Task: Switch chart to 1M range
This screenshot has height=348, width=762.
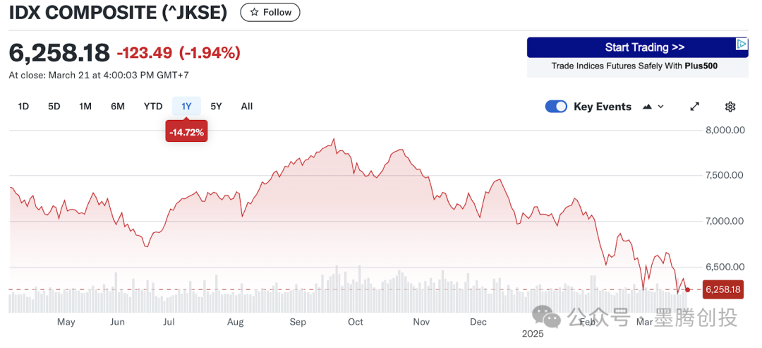Action: [85, 107]
